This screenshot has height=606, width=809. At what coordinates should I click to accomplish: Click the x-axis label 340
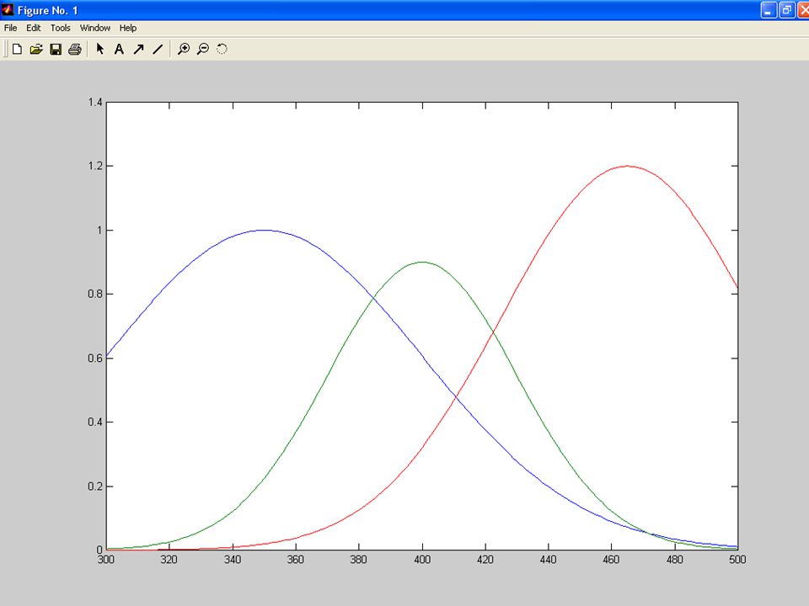pos(233,560)
